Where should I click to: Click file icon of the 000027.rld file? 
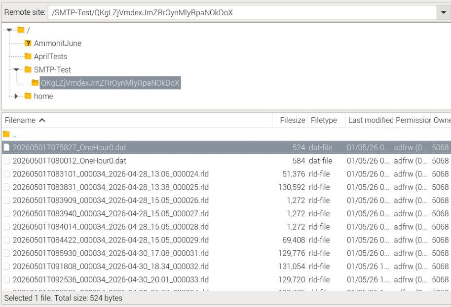click(6, 213)
